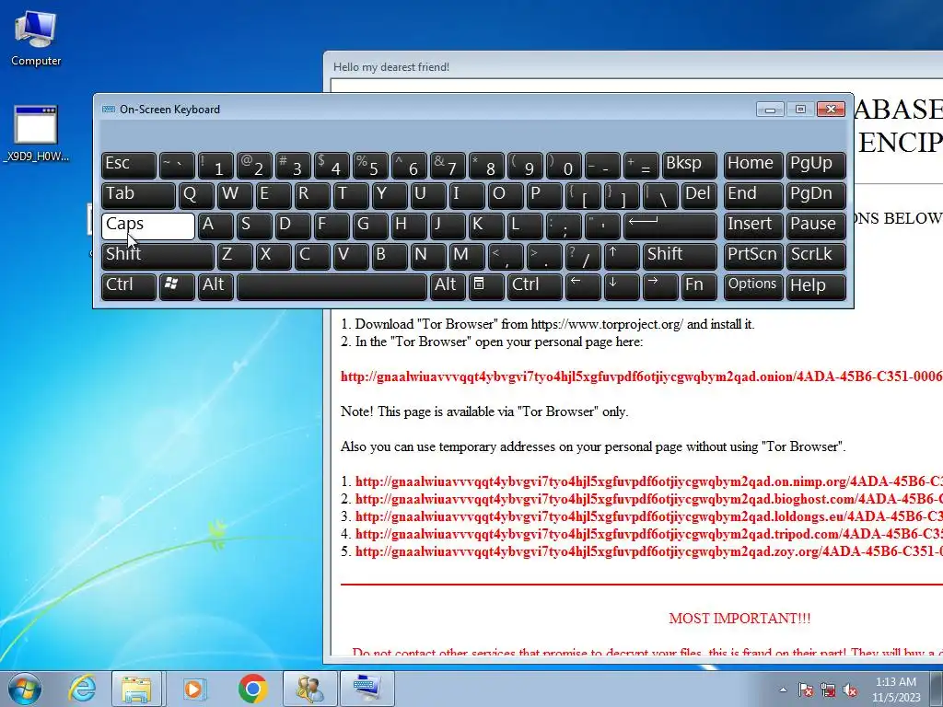Screen dimensions: 943x707
Task: Click the down arrow key
Action: pos(622,286)
